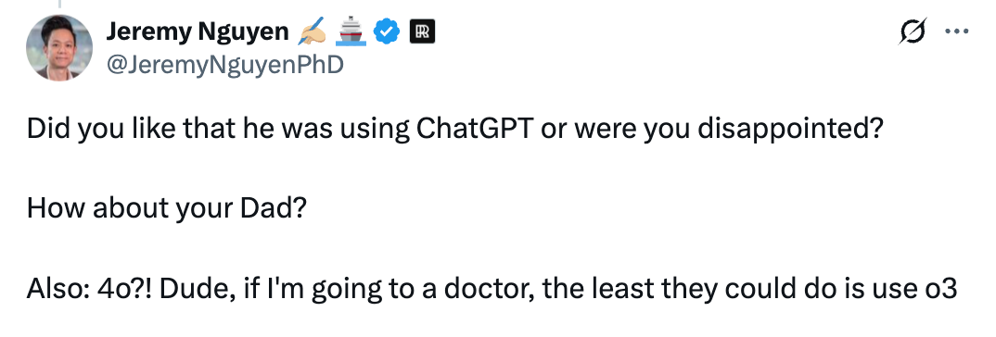Click the black square affiliate badge
Viewport: 996px width, 337px height.
pyautogui.click(x=422, y=31)
